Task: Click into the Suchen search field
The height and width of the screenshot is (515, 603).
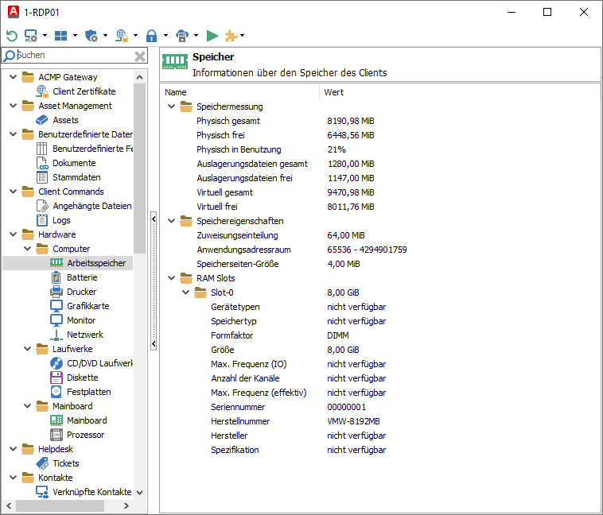Action: point(72,56)
